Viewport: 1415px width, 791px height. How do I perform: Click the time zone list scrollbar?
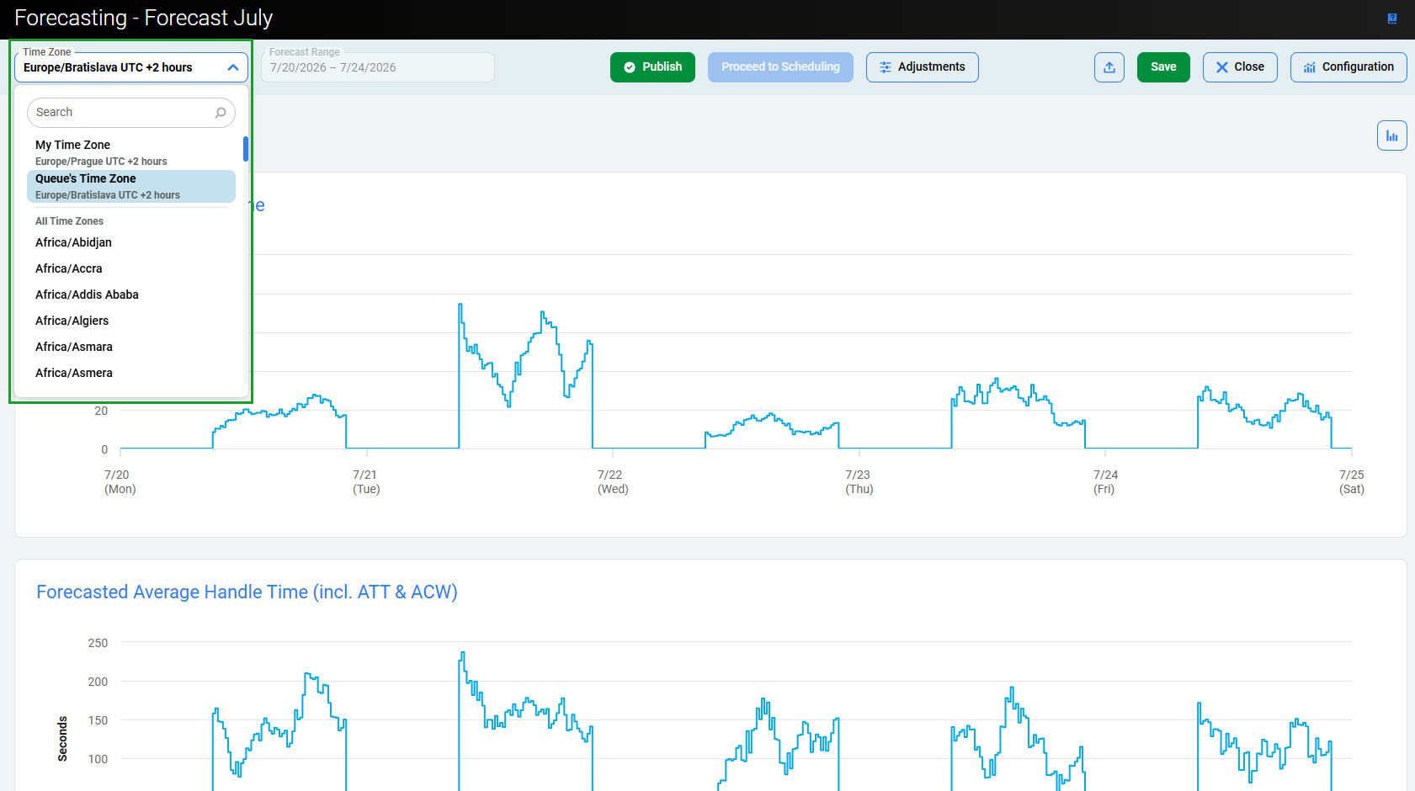tap(246, 149)
